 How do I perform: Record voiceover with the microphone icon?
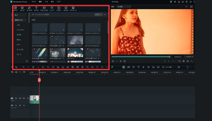coord(143,67)
